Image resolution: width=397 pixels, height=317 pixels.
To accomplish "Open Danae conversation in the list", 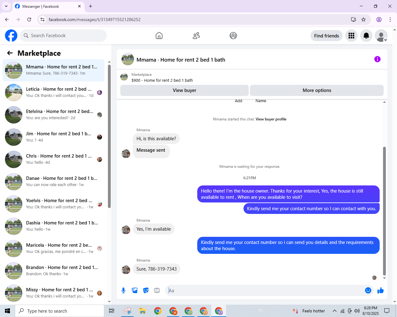I will [x=53, y=182].
